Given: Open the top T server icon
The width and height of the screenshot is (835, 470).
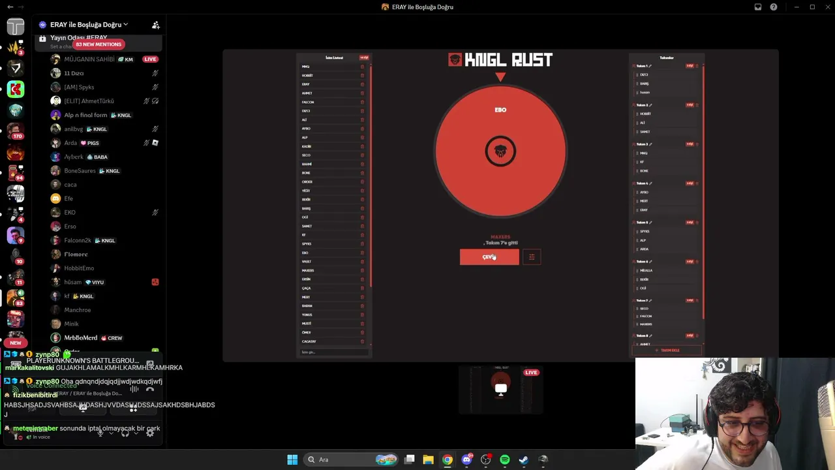Looking at the screenshot, I should (16, 26).
